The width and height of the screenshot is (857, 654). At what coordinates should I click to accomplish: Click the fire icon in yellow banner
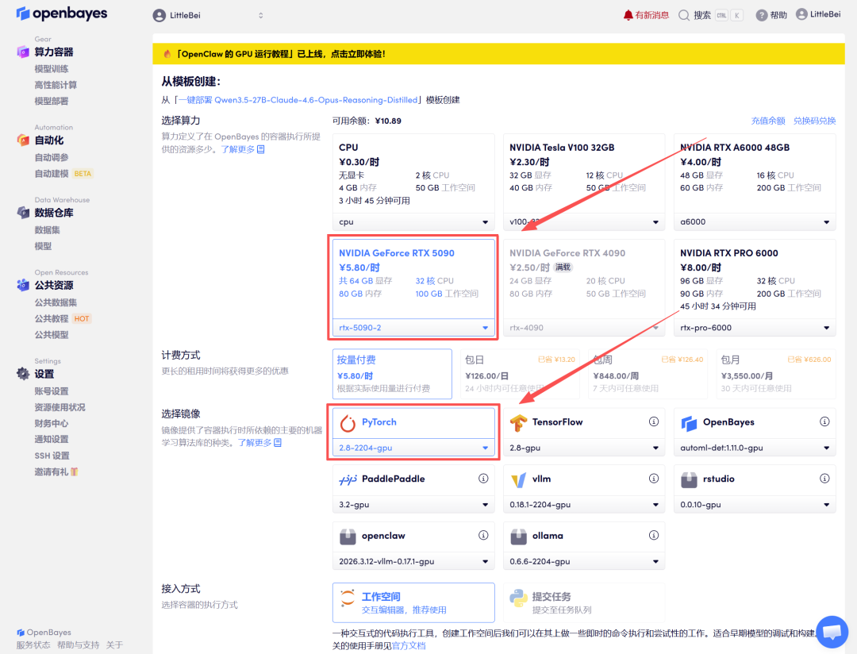tap(167, 54)
